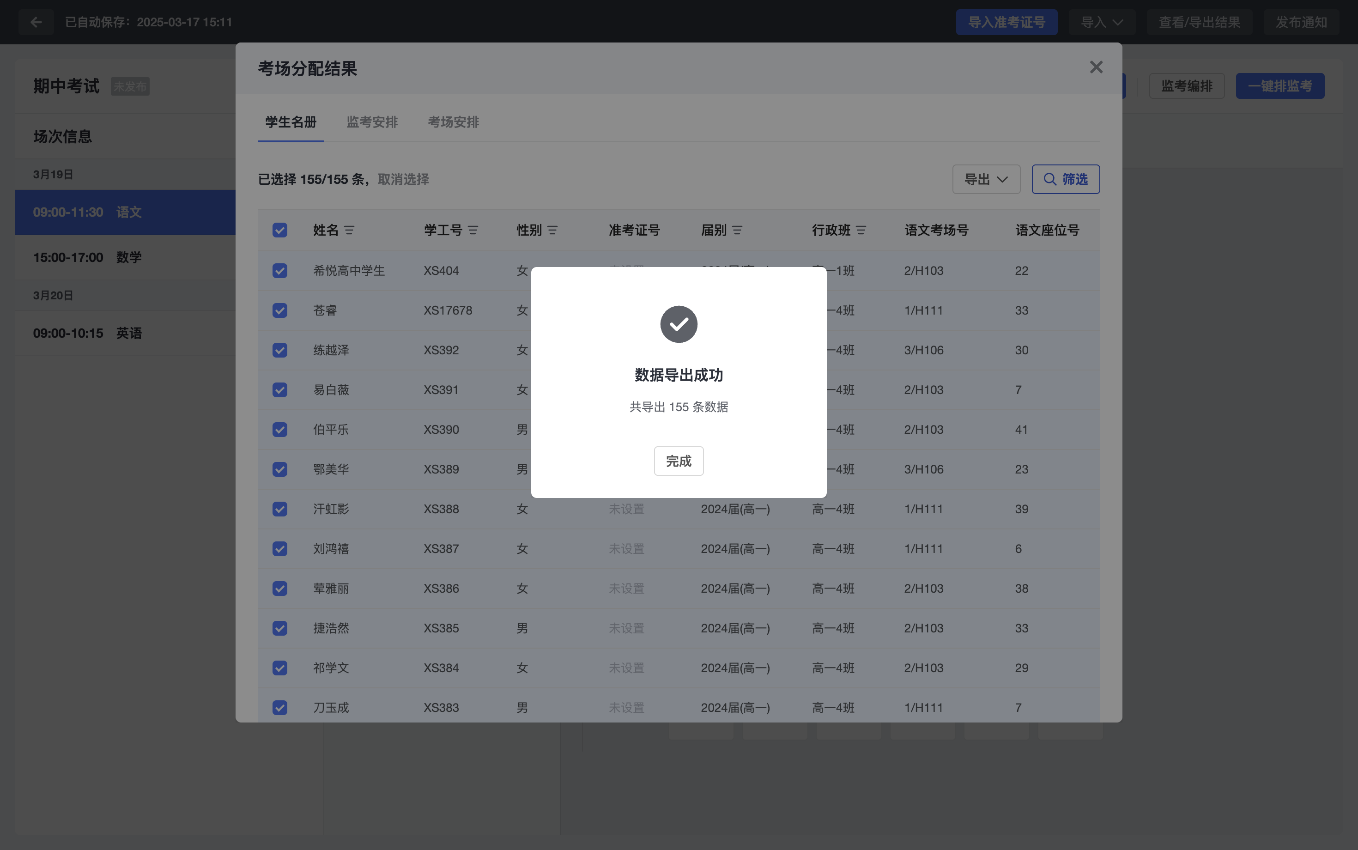Select the 15:00-17:00 数学 session

(125, 257)
